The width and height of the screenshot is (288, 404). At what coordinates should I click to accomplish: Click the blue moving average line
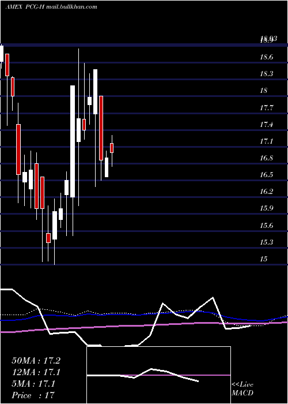(x=144, y=316)
